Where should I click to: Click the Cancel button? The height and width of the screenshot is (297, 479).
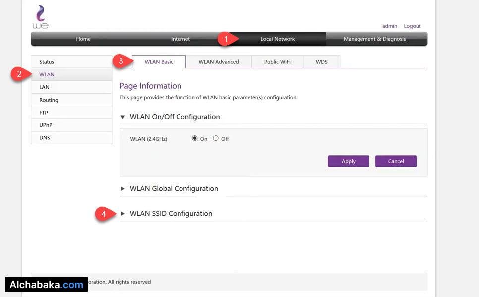tap(396, 161)
